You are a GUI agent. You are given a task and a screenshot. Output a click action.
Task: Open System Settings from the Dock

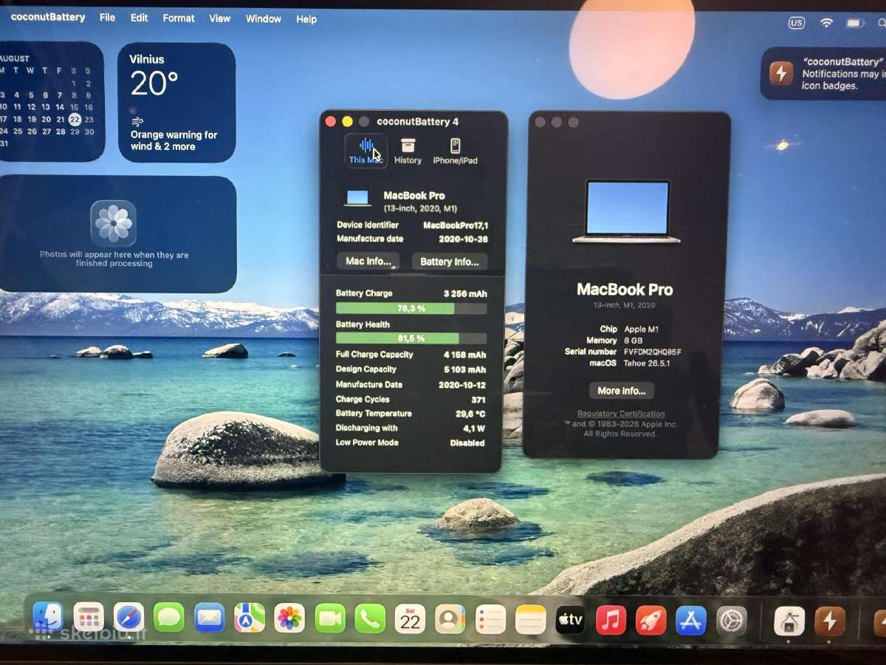[732, 621]
